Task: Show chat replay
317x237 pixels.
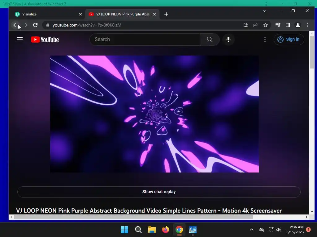Action: click(x=159, y=192)
